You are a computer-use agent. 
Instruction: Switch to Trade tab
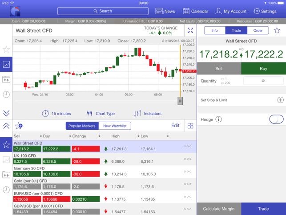click(x=236, y=30)
